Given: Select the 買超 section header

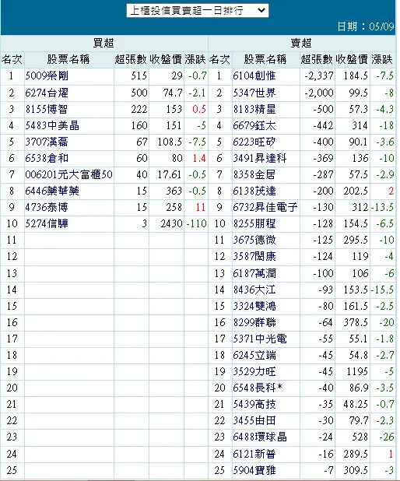Looking at the screenshot, I should coord(104,44).
